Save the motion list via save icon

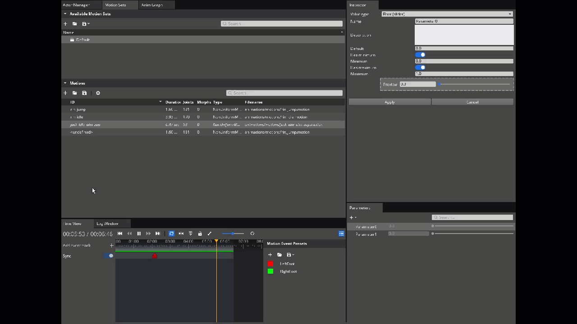tap(84, 93)
